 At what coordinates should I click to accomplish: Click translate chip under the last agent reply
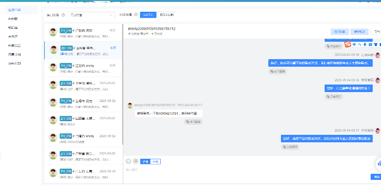290,147
